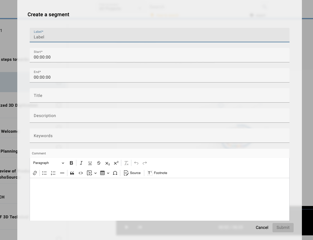Image resolution: width=313 pixels, height=240 pixels.
Task: Expand the code block options chevron
Action: pyautogui.click(x=95, y=173)
